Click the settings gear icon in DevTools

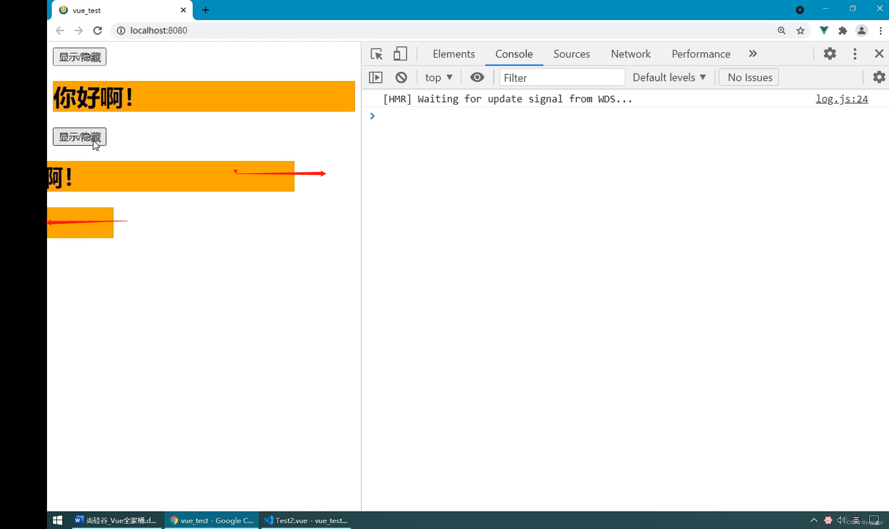830,54
